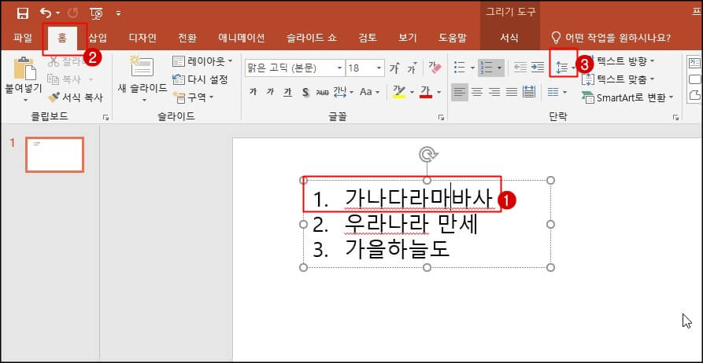The image size is (703, 363).
Task: Click the text line 우라나라 만세
Action: point(411,225)
